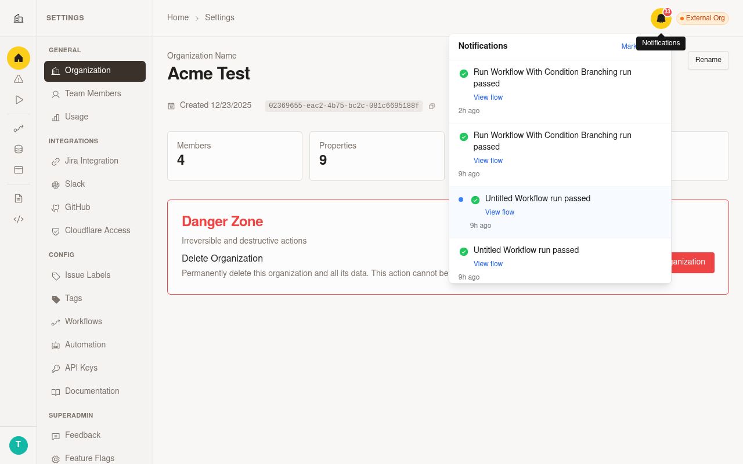Click the Created 12/23/2025 text
This screenshot has width=743, height=464.
[x=215, y=106]
